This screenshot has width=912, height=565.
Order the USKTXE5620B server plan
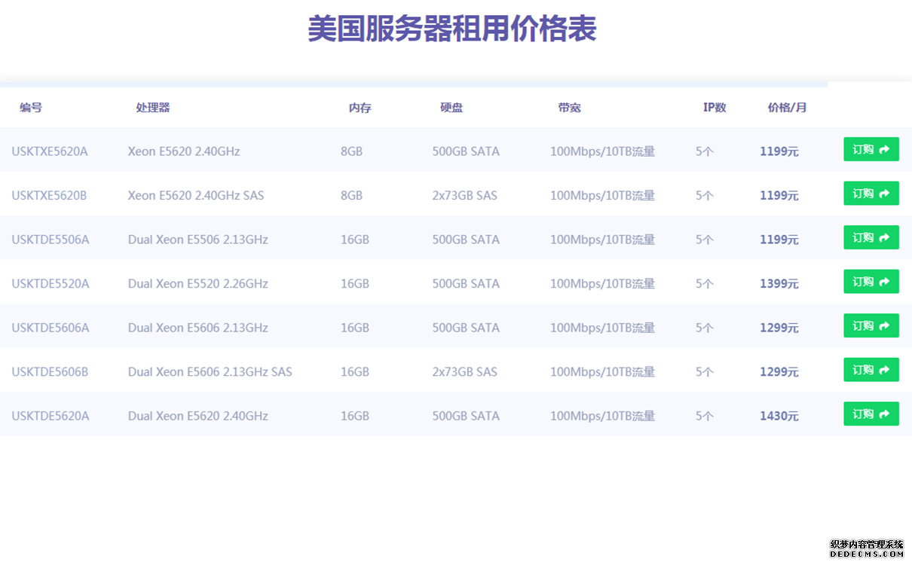tap(871, 194)
